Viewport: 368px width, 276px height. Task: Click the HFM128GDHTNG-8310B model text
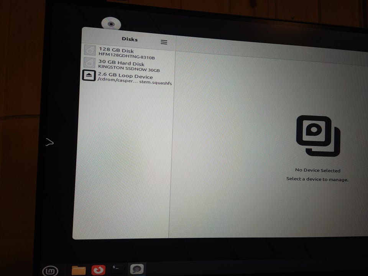click(127, 56)
